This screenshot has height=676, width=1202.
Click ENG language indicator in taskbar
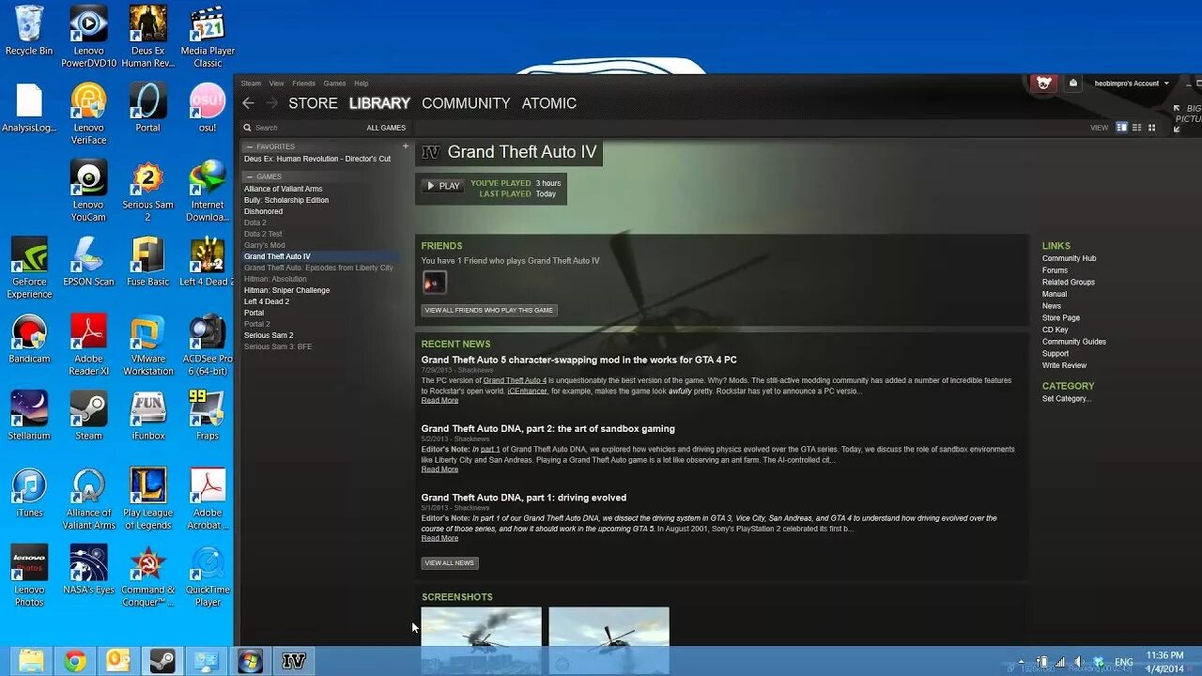click(x=1124, y=662)
